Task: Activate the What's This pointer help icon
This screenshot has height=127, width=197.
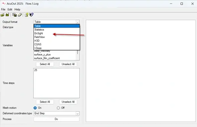Action: tap(31, 15)
